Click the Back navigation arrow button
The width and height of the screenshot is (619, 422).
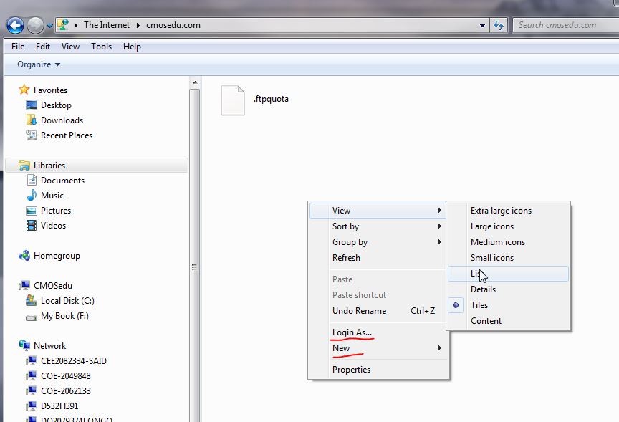15,26
